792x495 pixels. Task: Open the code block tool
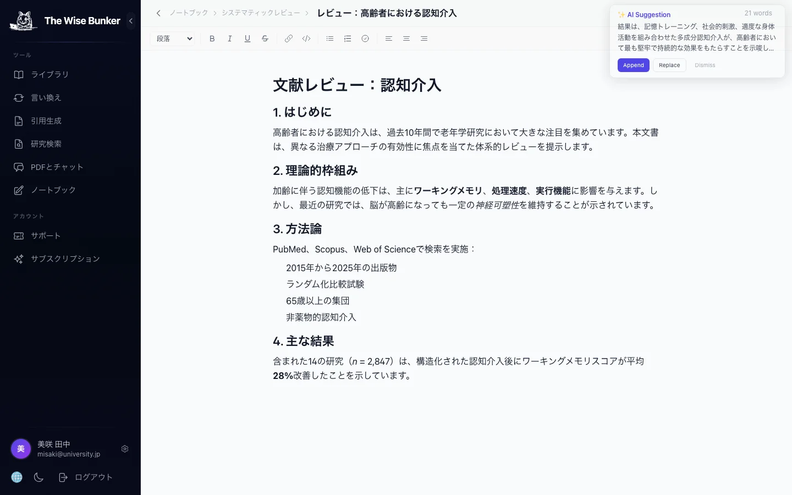click(x=306, y=38)
